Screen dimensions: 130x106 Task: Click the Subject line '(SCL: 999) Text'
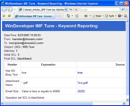click(x=19, y=47)
